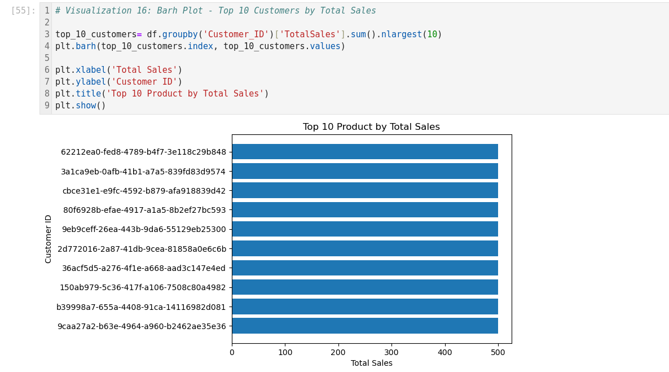This screenshot has width=669, height=372.
Task: Click the rotated Customer ID y-axis label
Action: (x=49, y=239)
